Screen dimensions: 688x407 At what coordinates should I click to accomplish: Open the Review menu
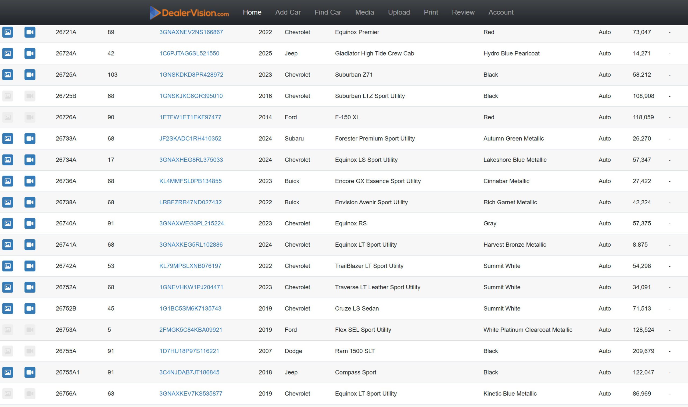tap(463, 12)
